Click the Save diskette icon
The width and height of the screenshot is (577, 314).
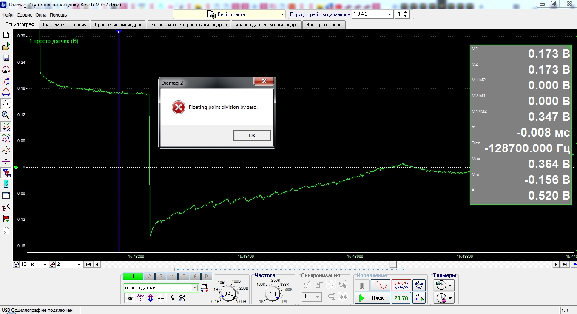(6, 58)
